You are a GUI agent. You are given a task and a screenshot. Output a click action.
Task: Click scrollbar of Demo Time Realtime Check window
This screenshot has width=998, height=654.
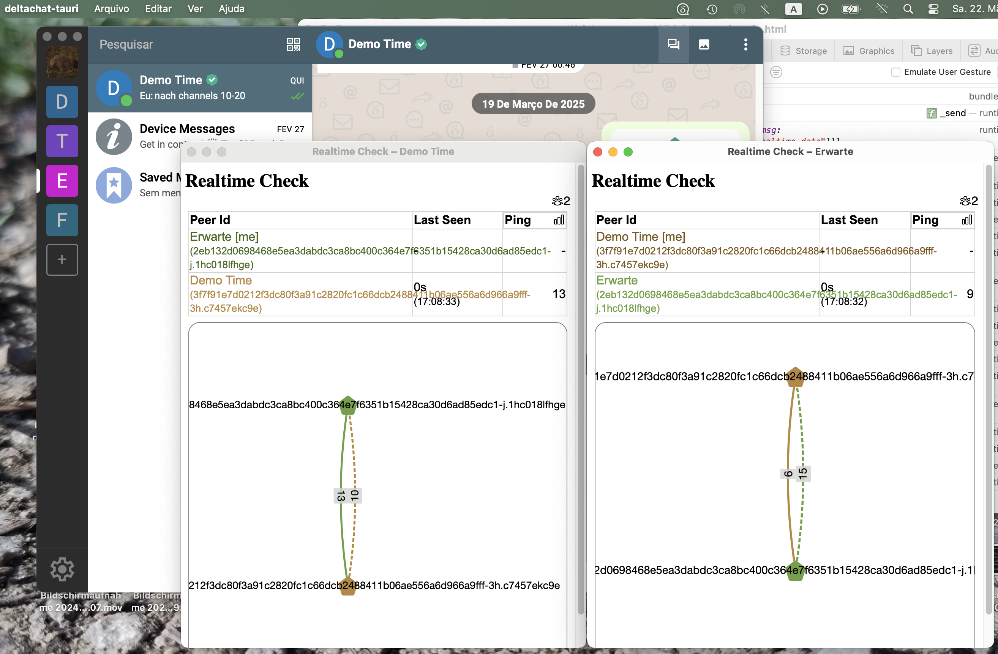(581, 390)
